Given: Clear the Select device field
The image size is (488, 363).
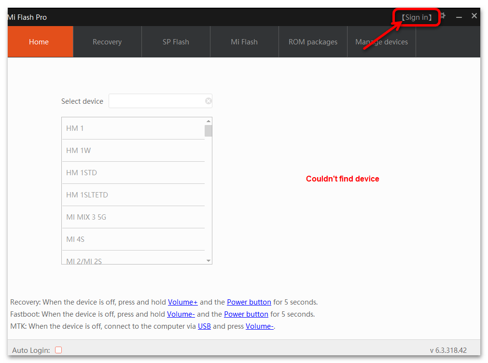Looking at the screenshot, I should tap(208, 101).
